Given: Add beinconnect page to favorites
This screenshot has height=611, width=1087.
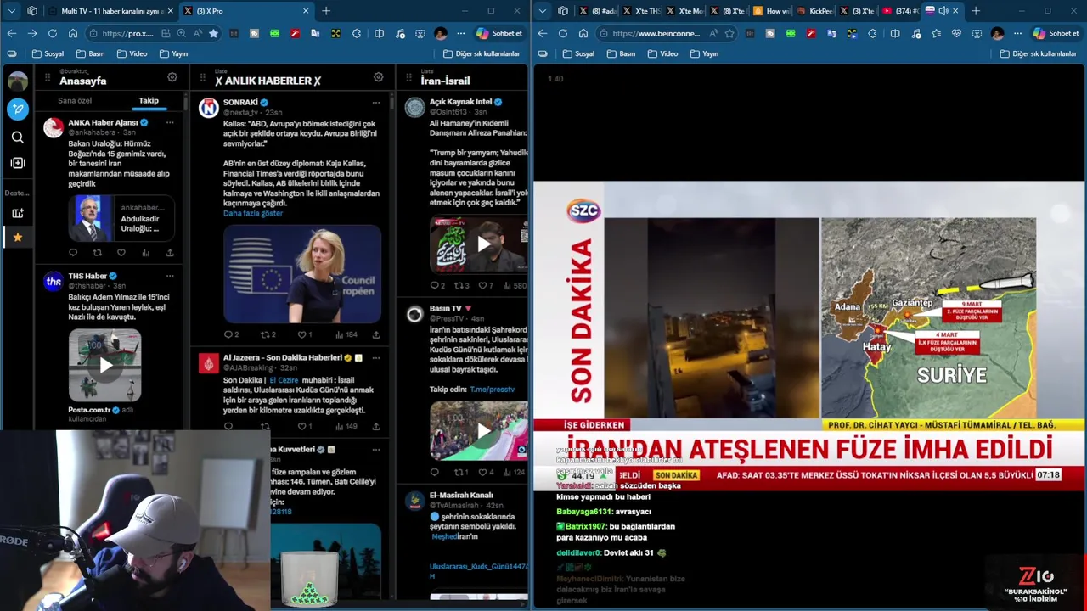Looking at the screenshot, I should 729,33.
